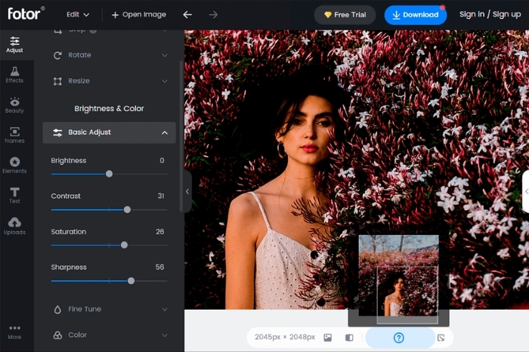
Task: Open the Effects tab in sidebar
Action: 14,75
